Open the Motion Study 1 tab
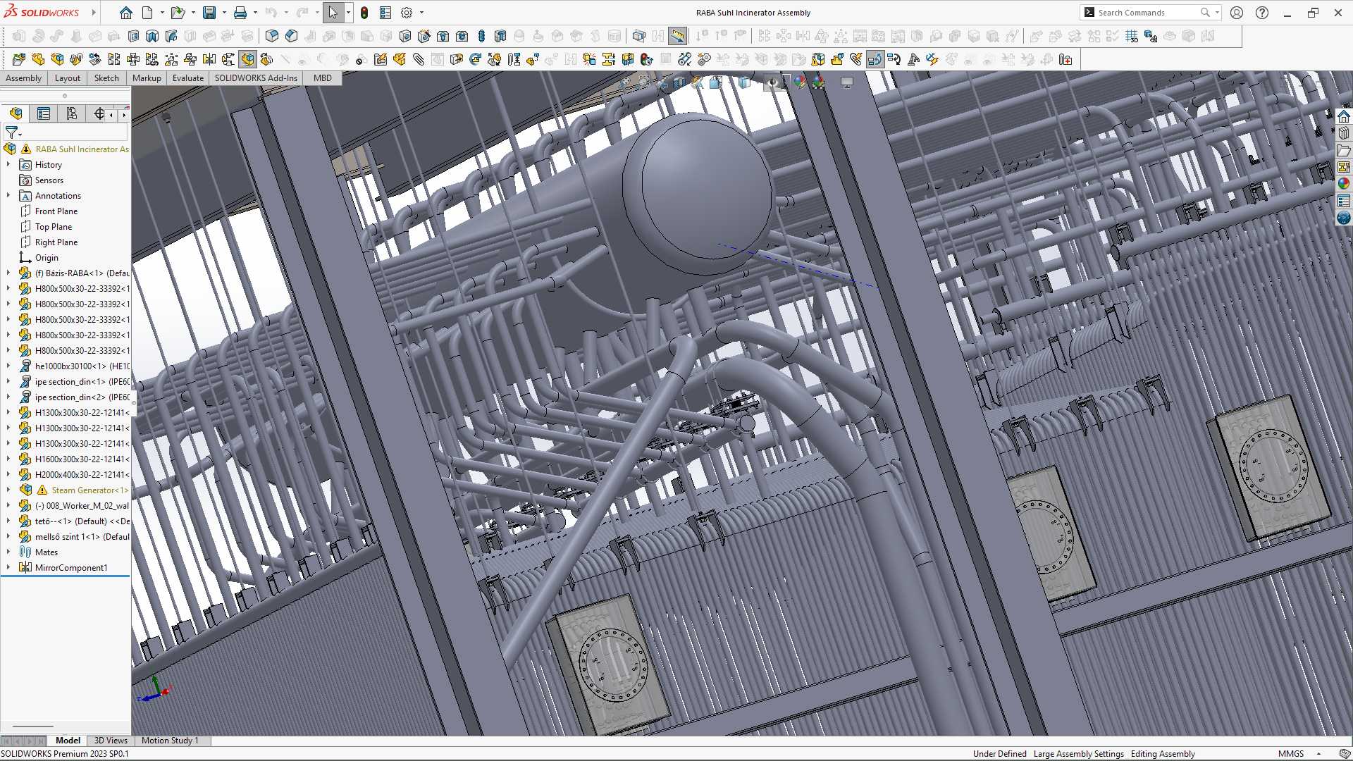The height and width of the screenshot is (761, 1353). pos(170,741)
